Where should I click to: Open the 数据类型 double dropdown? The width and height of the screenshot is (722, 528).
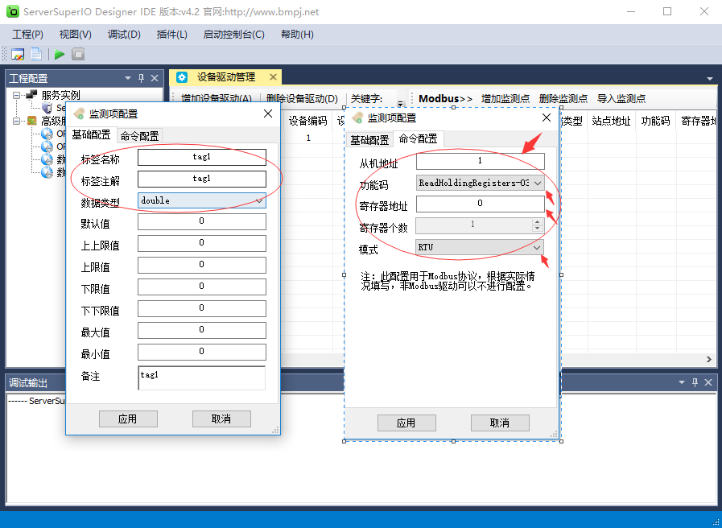click(259, 200)
